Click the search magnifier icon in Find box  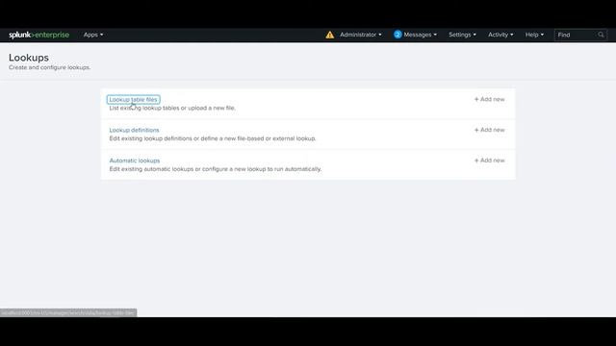coord(601,35)
